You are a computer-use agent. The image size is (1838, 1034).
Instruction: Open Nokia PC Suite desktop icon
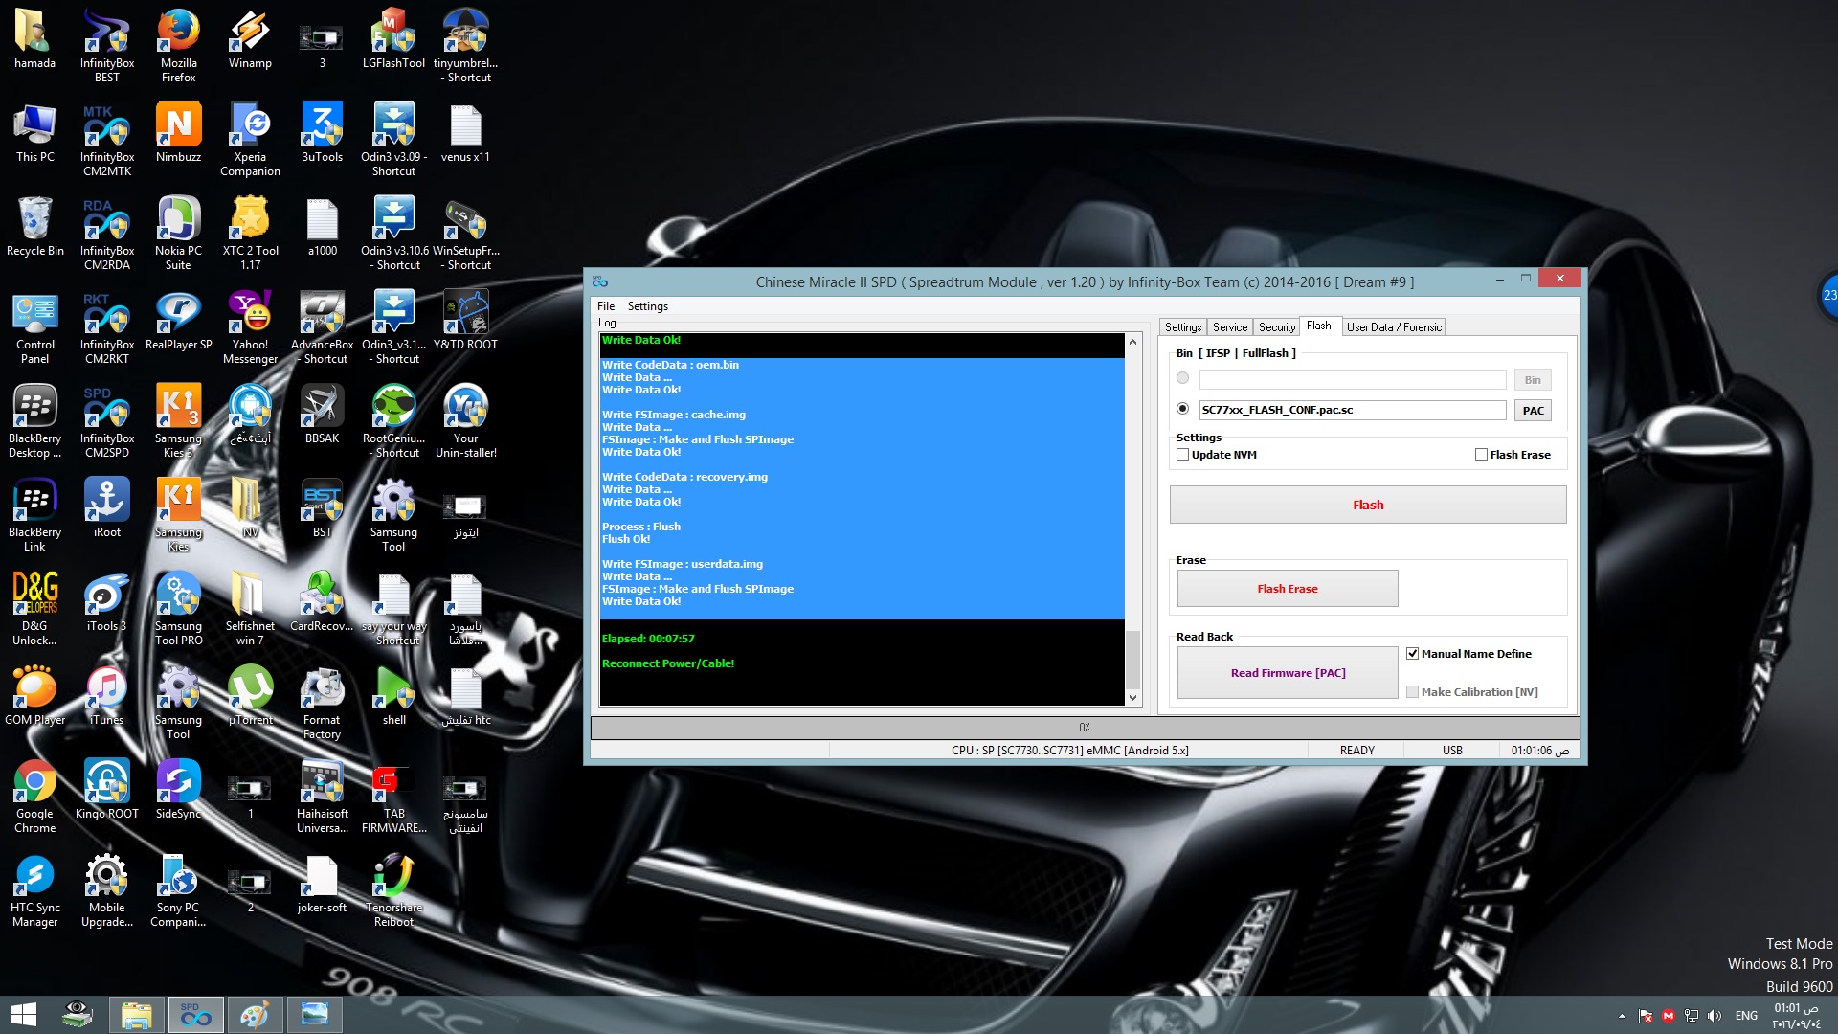tap(178, 233)
